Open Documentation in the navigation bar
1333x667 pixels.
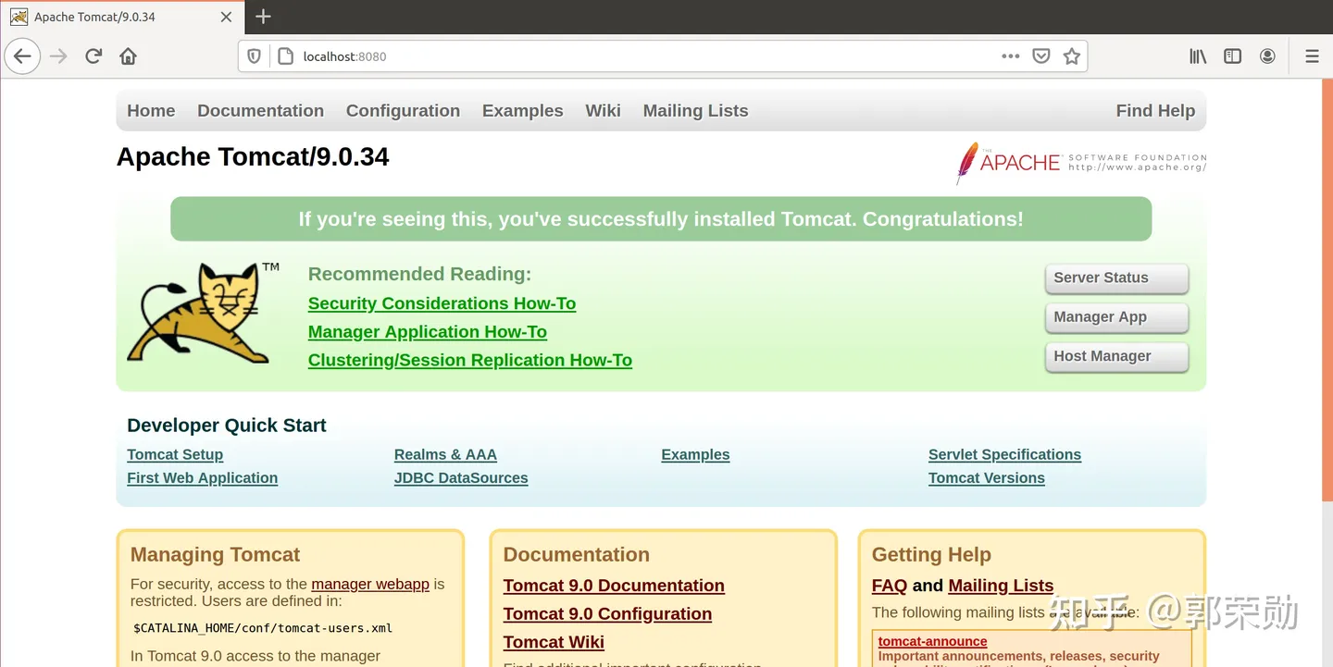260,111
